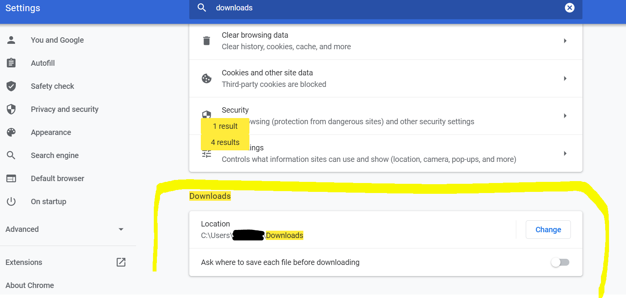Select Privacy and security in sidebar
Image resolution: width=626 pixels, height=298 pixels.
[64, 109]
